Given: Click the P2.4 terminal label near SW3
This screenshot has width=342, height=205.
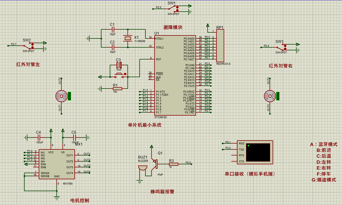Looking at the screenshot, I should click(266, 46).
